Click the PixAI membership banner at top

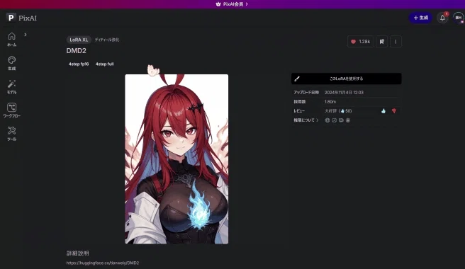232,4
